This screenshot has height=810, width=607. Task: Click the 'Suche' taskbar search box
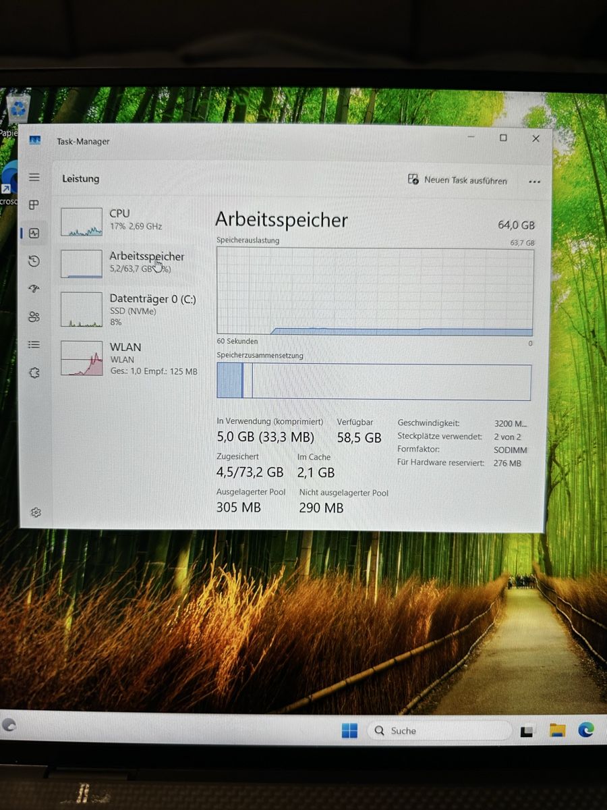439,730
